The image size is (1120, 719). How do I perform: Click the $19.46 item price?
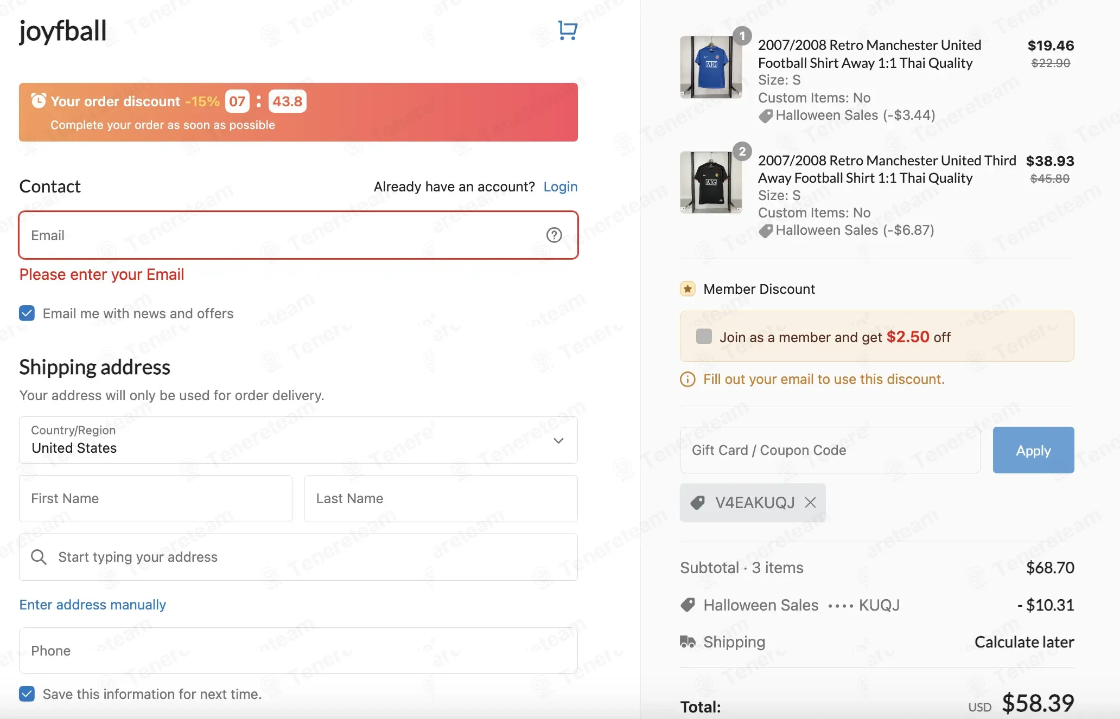click(x=1051, y=46)
